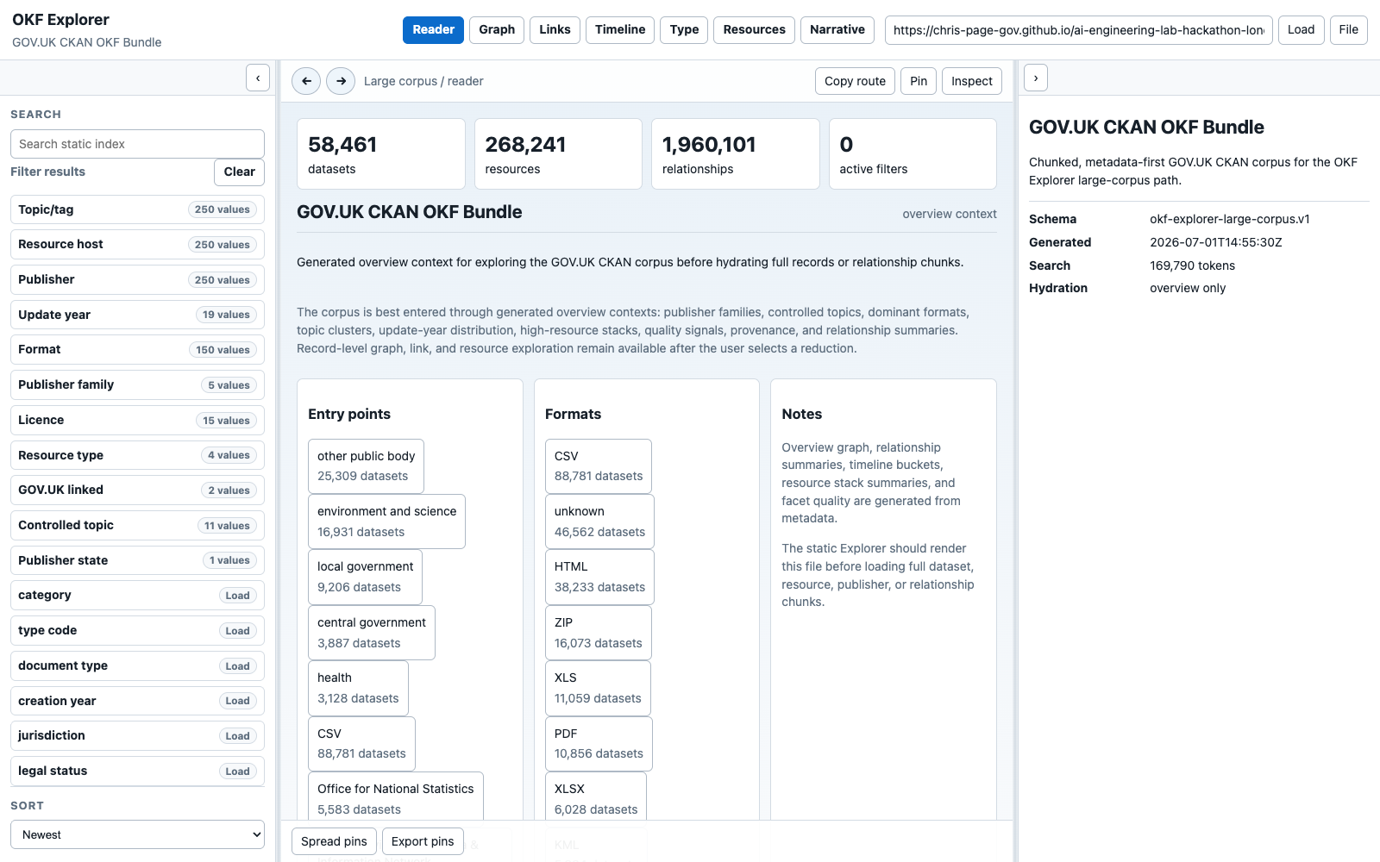The height and width of the screenshot is (862, 1380).
Task: Switch to the Resources tab
Action: pos(755,29)
